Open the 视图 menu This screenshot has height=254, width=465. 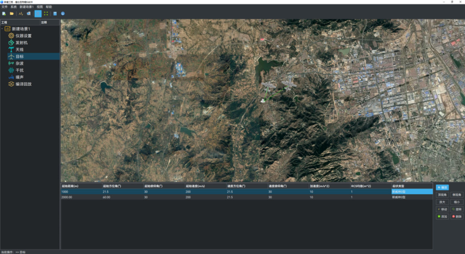click(39, 7)
